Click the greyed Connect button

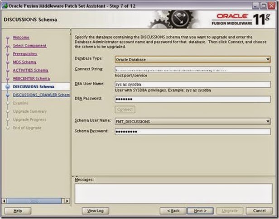click(x=125, y=109)
